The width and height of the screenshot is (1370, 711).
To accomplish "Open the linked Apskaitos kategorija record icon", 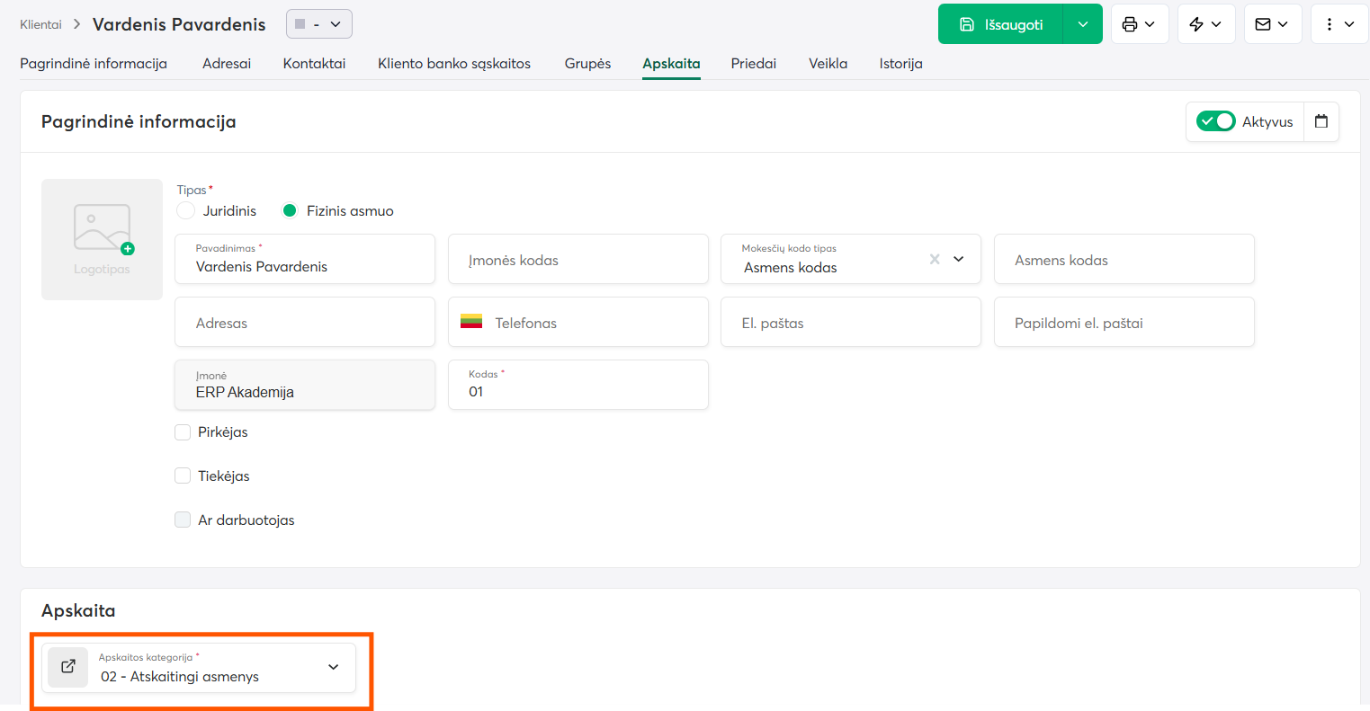I will (x=68, y=667).
